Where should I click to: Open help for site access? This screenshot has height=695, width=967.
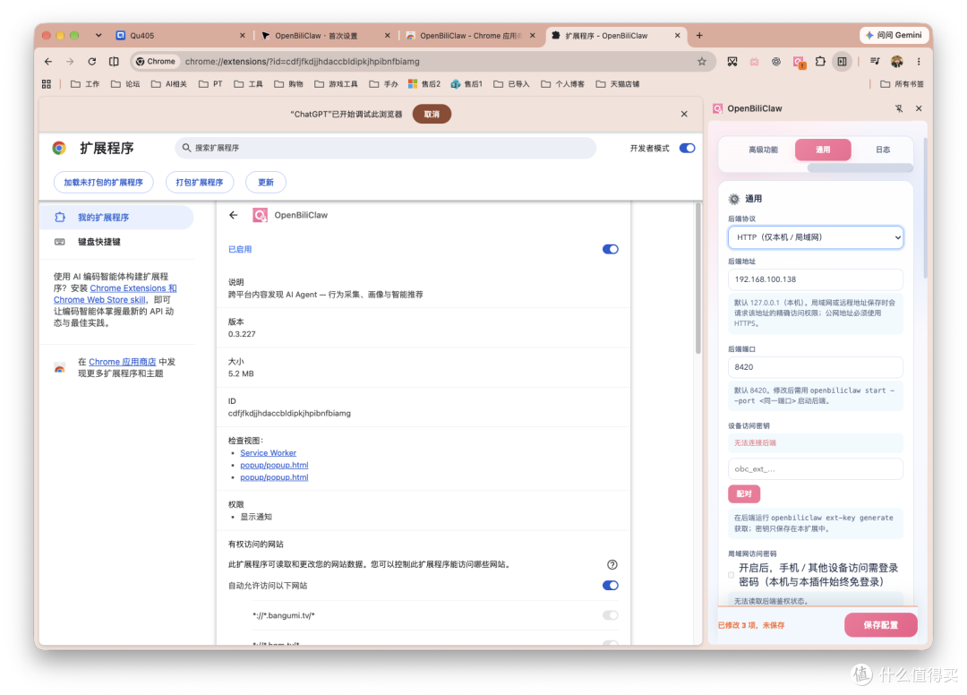(612, 564)
